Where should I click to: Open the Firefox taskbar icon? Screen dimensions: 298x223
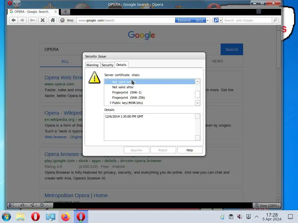pyautogui.click(x=65, y=217)
